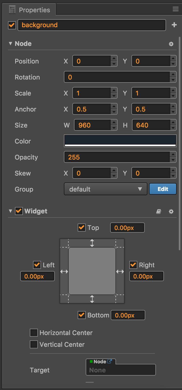Open the Widget component gear menu
Viewport: 182px width, 390px height.
pyautogui.click(x=171, y=212)
